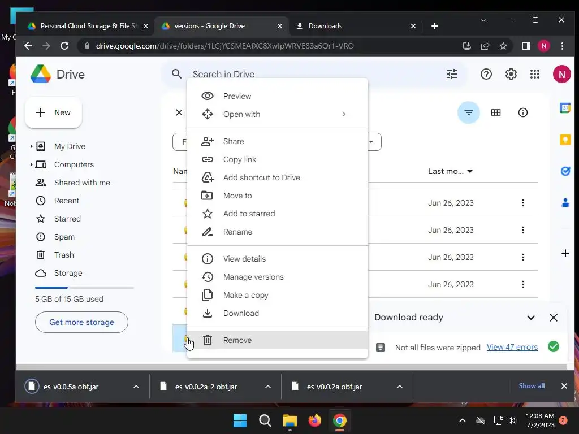Image resolution: width=579 pixels, height=434 pixels.
Task: Open Contacts side panel
Action: pyautogui.click(x=565, y=203)
